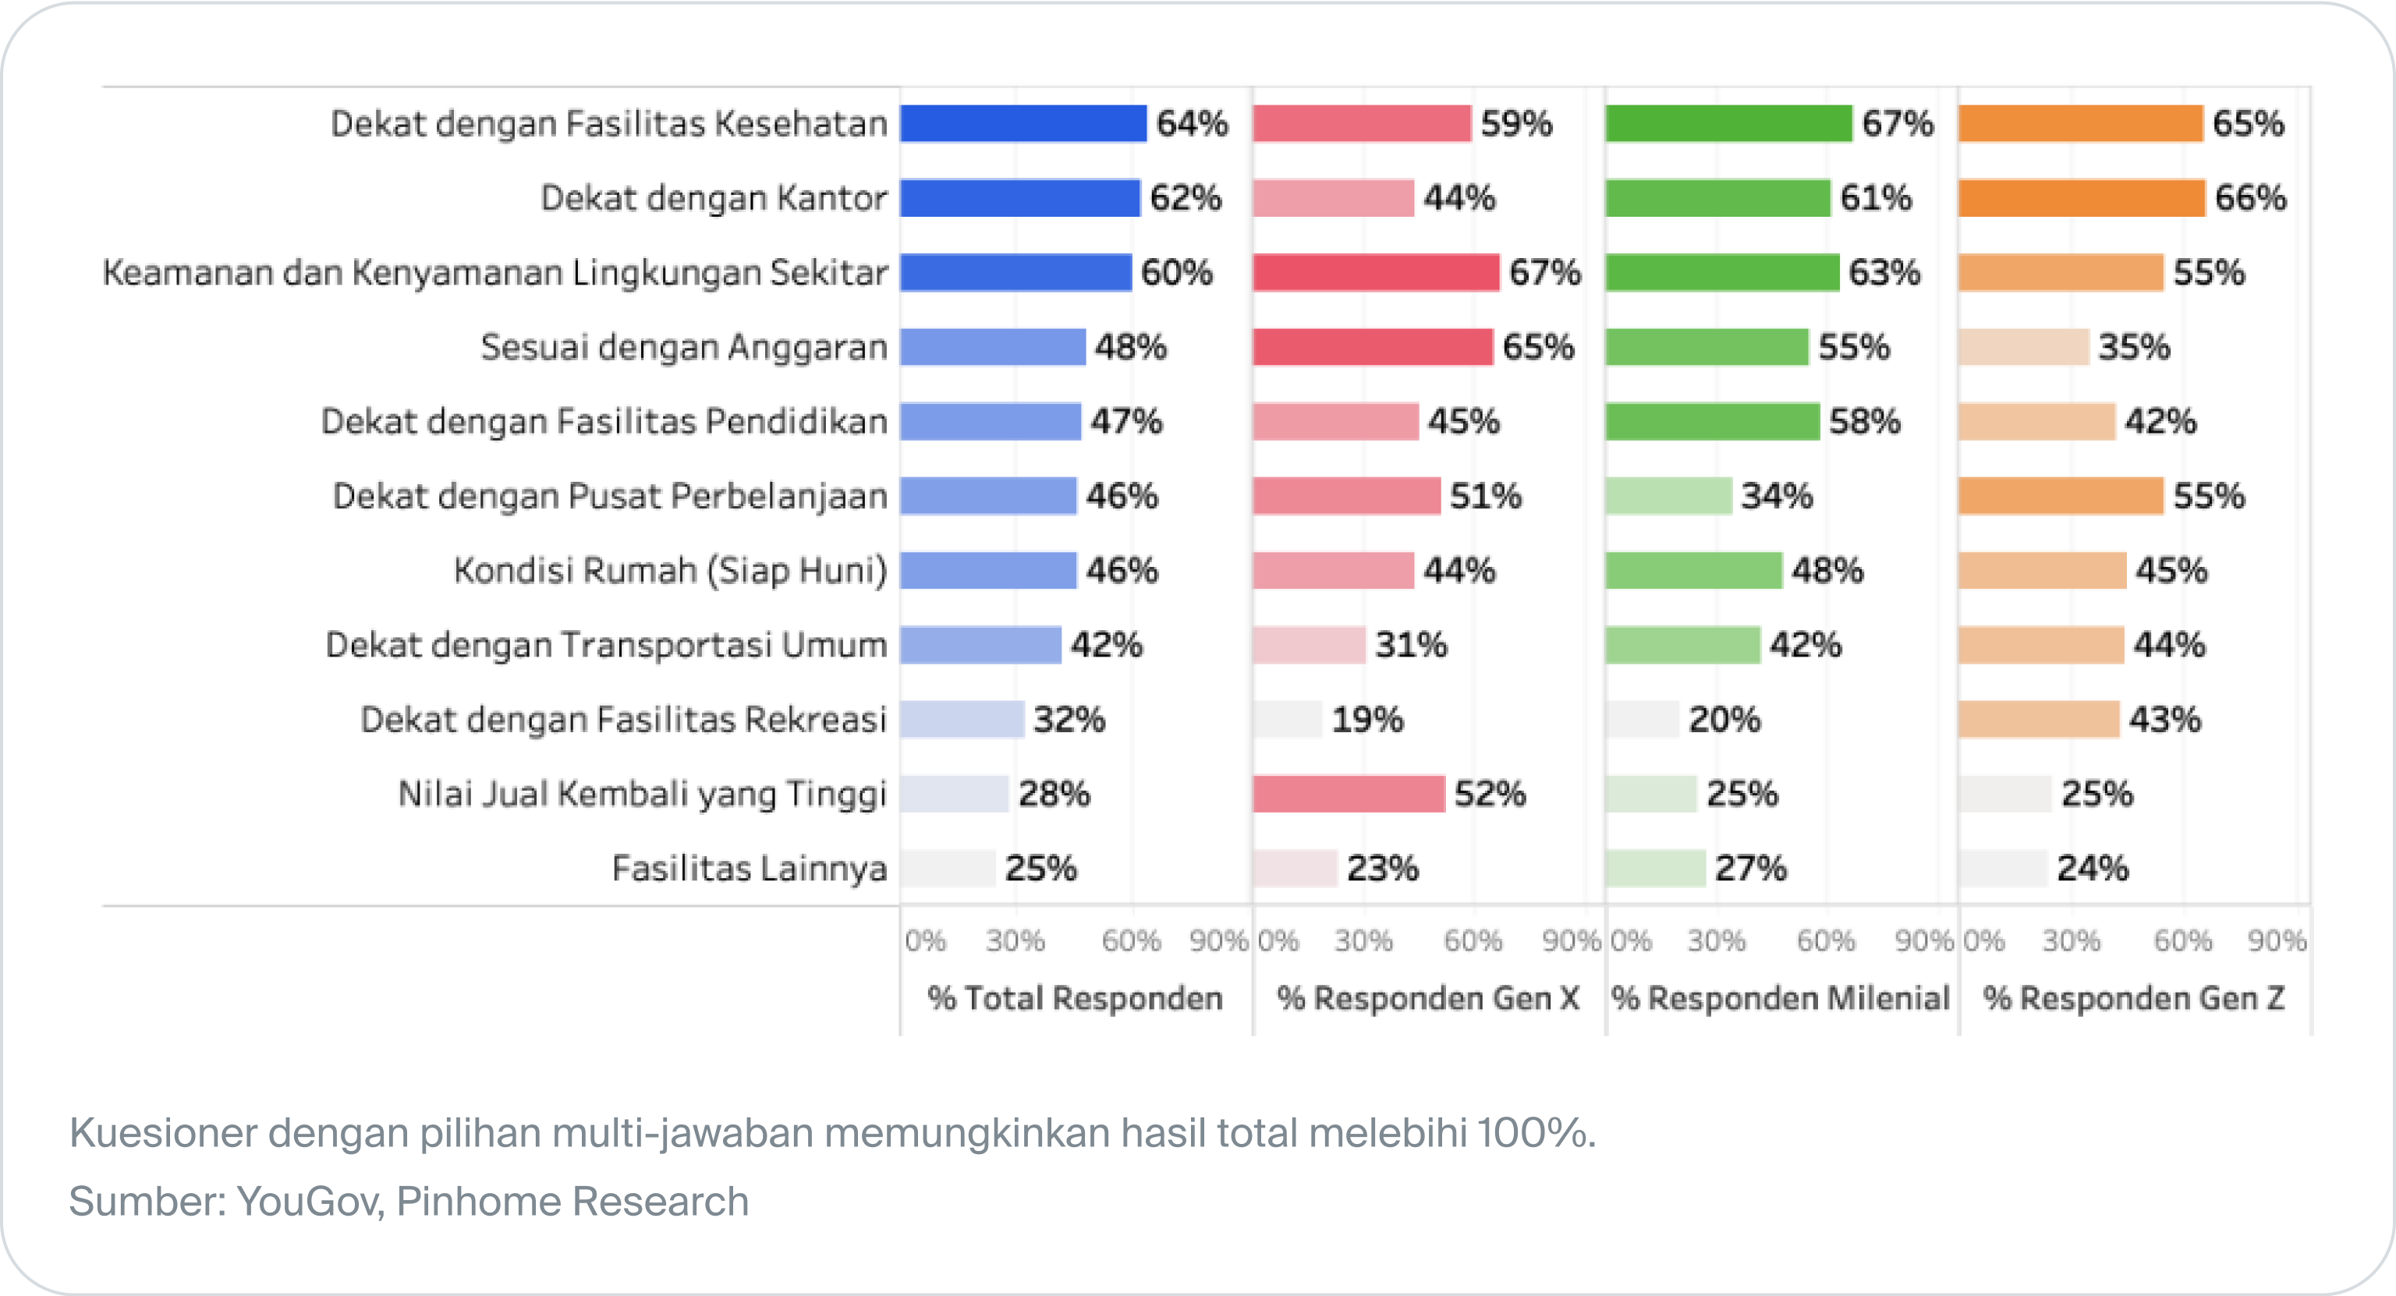Image resolution: width=2396 pixels, height=1296 pixels.
Task: Select the red 67% Keamanan Gen X bar
Action: point(1376,272)
